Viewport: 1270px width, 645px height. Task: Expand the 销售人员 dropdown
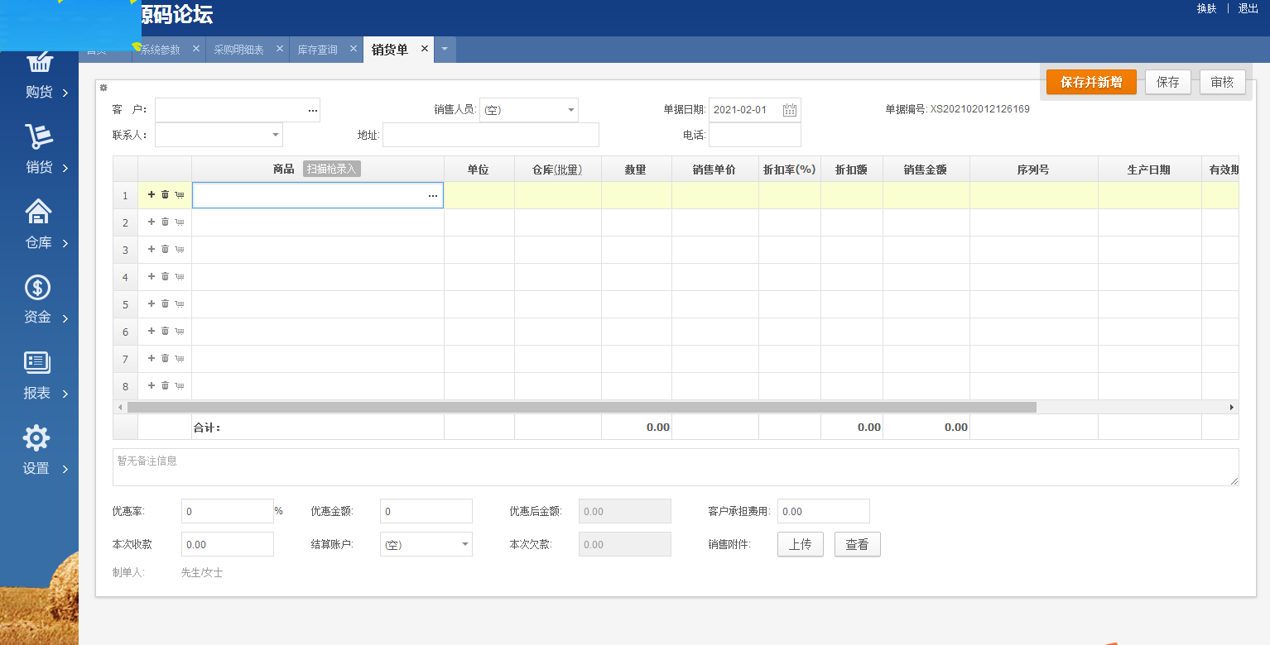pyautogui.click(x=570, y=109)
